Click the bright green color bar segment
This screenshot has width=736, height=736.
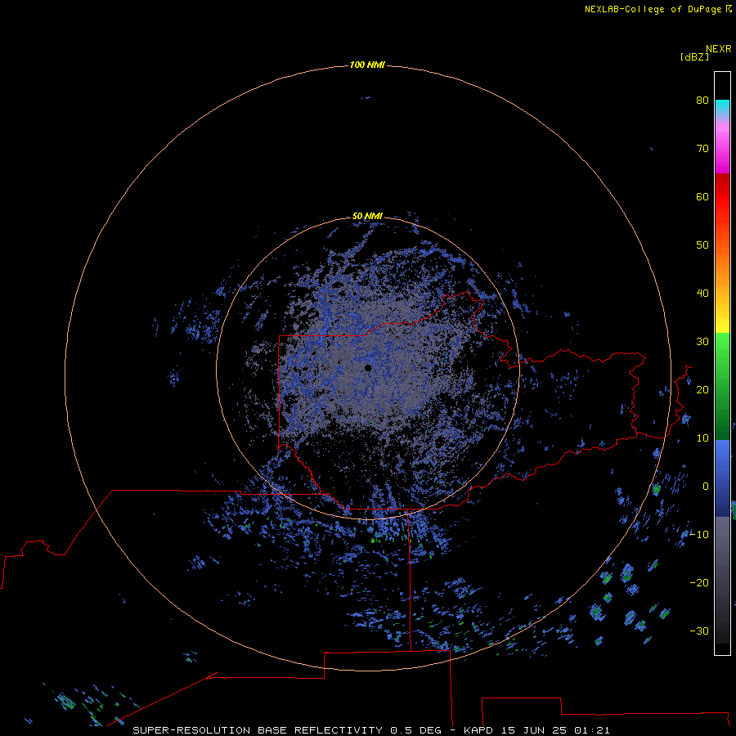(722, 345)
